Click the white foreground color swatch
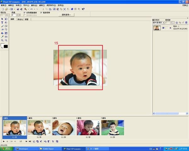 pos(2,45)
